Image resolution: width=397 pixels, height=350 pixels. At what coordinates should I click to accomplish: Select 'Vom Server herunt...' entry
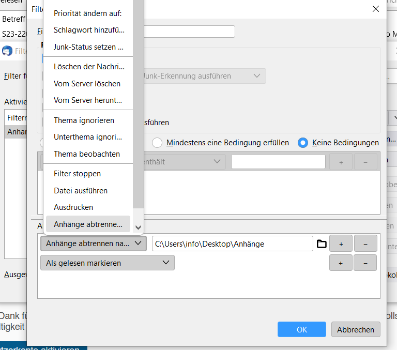[88, 100]
